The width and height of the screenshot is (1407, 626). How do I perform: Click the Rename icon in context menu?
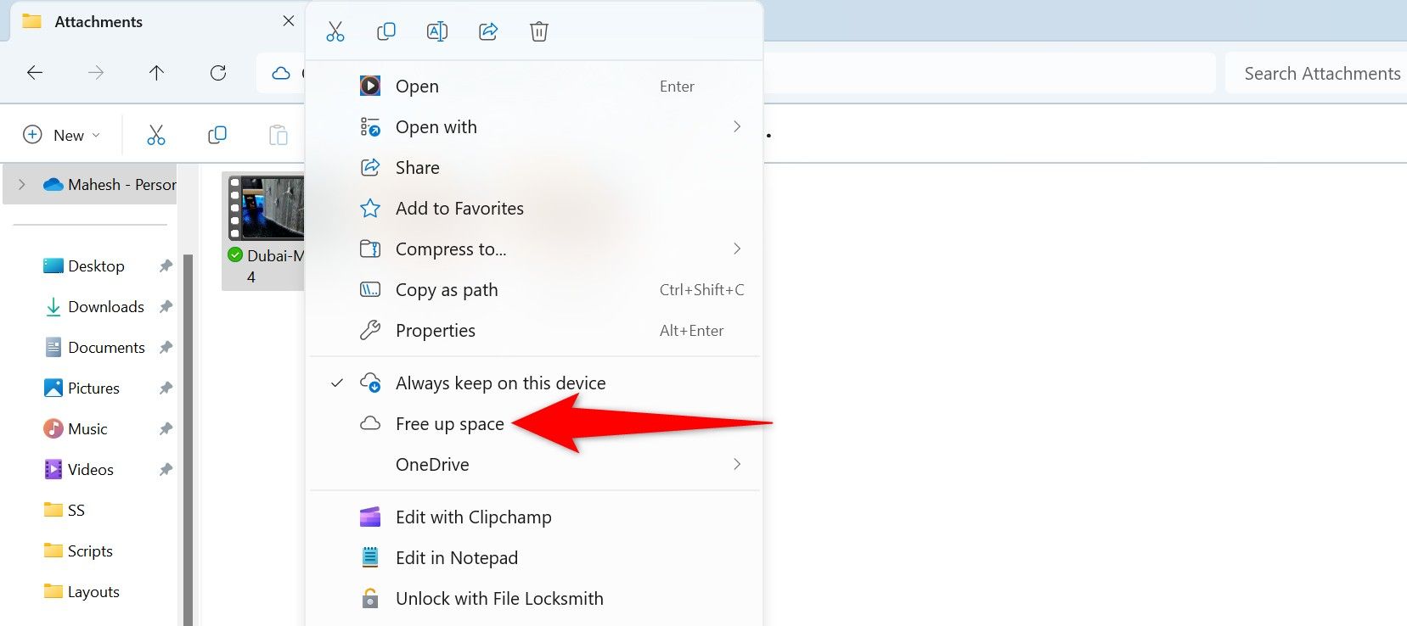pos(437,31)
